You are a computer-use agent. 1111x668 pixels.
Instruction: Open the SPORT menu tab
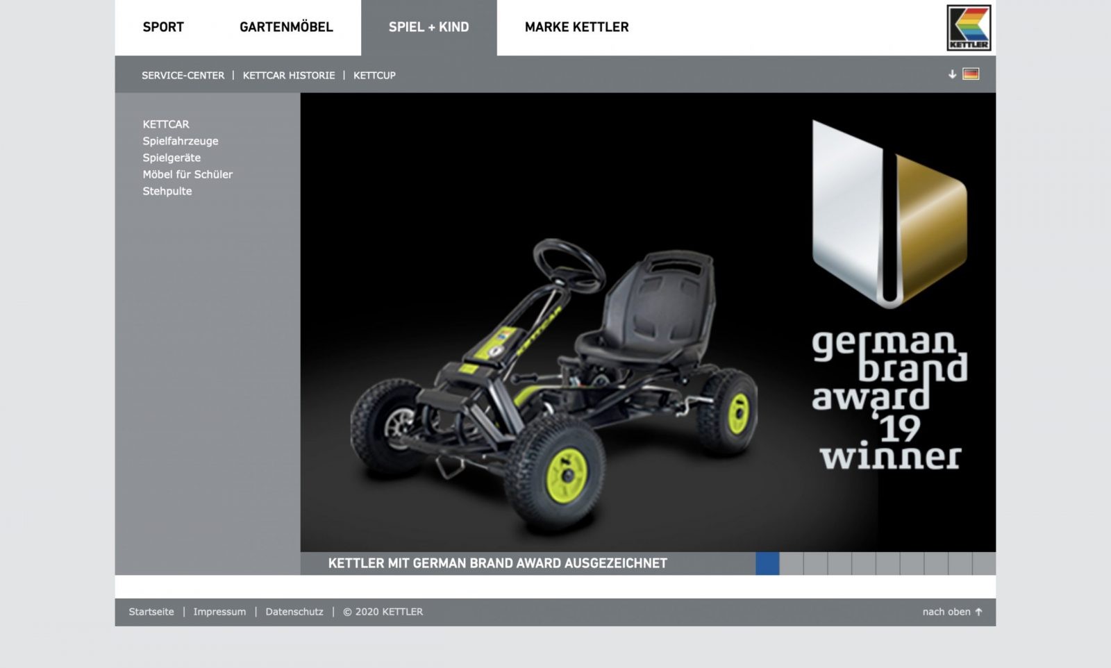click(163, 27)
